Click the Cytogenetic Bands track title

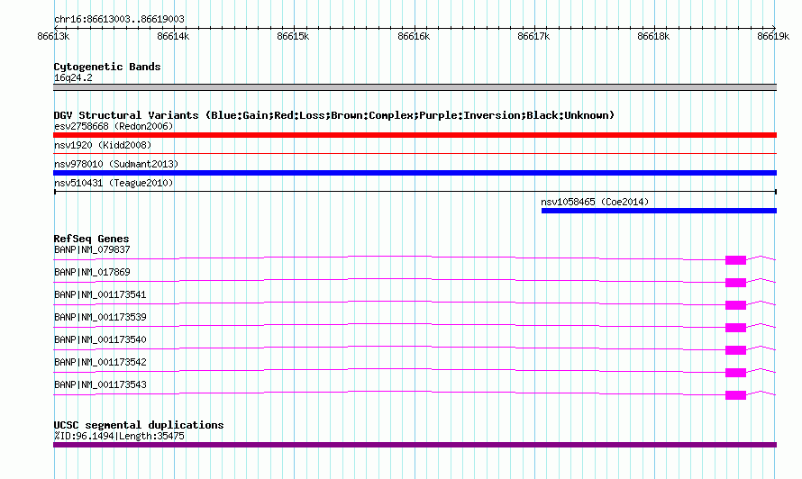[x=107, y=67]
